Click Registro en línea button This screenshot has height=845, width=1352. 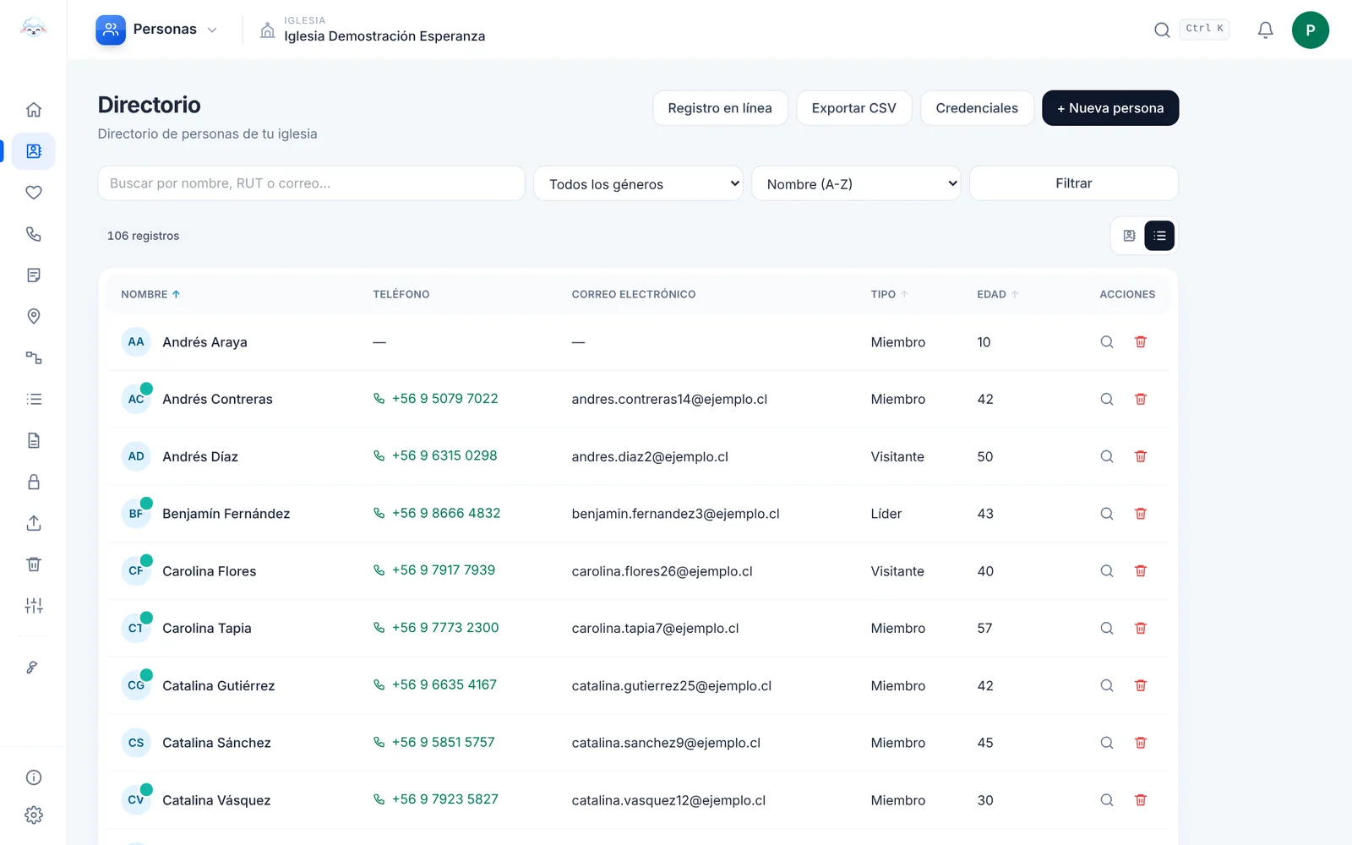pyautogui.click(x=720, y=108)
